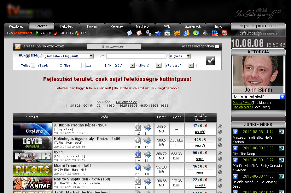Screen dimensions: 291x193
Task: Click the Gyorskeresés quick search field
Action: (114, 46)
